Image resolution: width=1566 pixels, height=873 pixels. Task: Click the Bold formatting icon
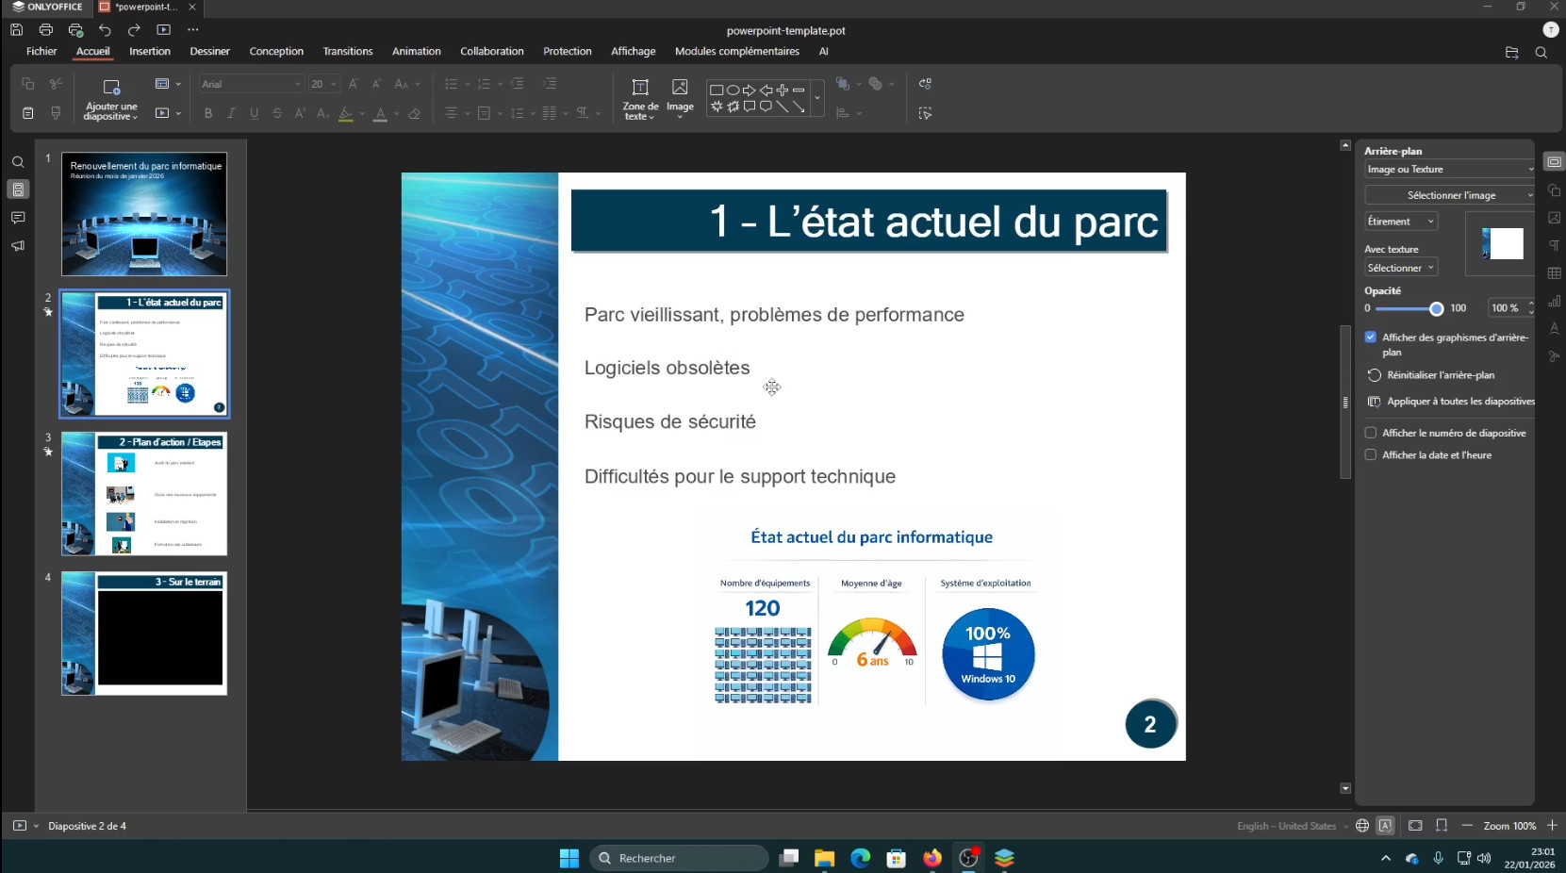(x=208, y=113)
